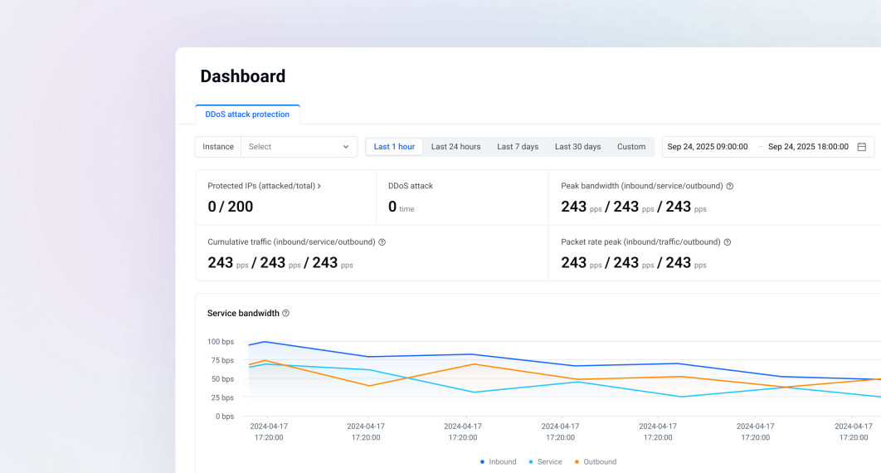Select Last 1 hour time range
881x473 pixels.
pos(394,147)
